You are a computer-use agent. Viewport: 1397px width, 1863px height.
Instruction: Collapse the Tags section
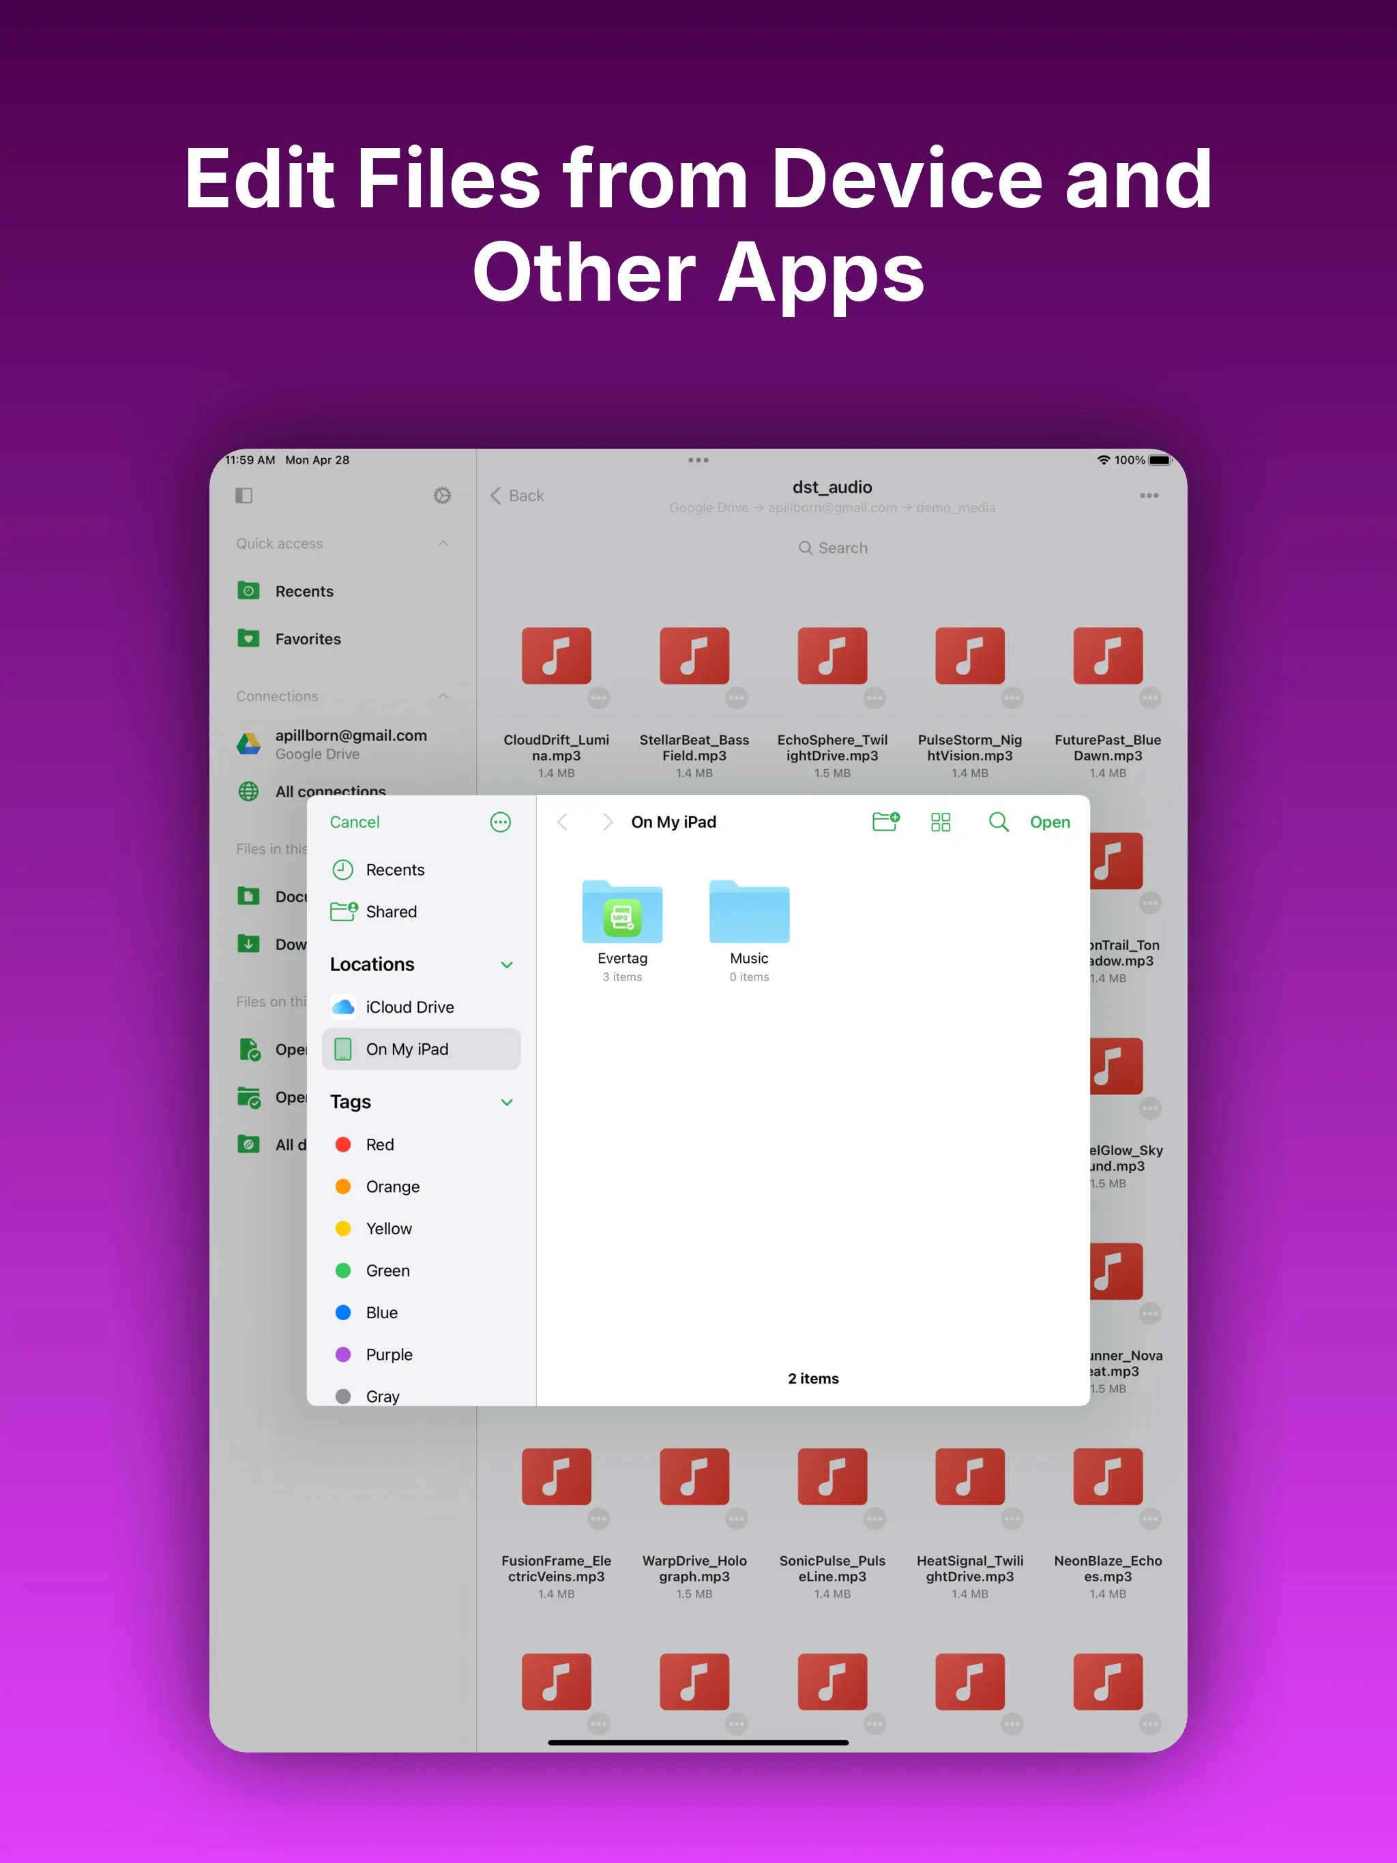(506, 1101)
